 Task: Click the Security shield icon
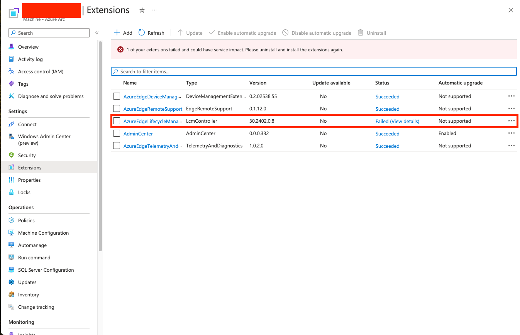tap(12, 155)
